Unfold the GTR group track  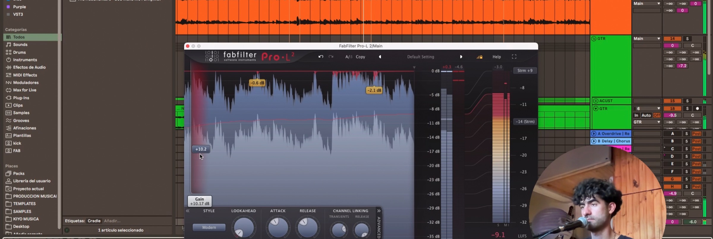[594, 39]
